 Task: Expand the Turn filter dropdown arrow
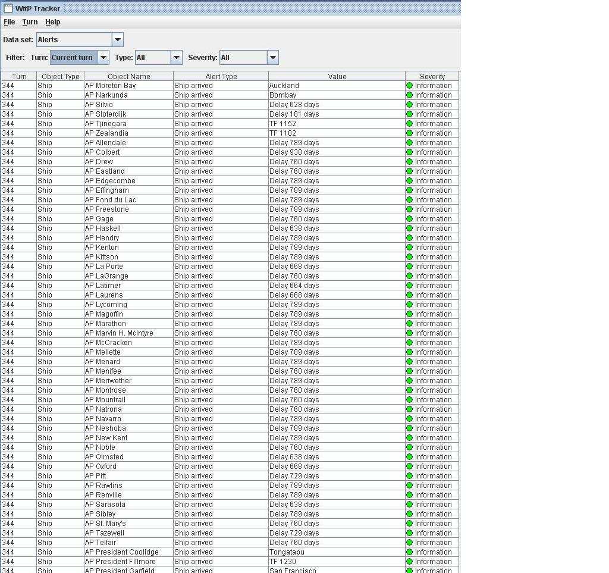coord(103,58)
